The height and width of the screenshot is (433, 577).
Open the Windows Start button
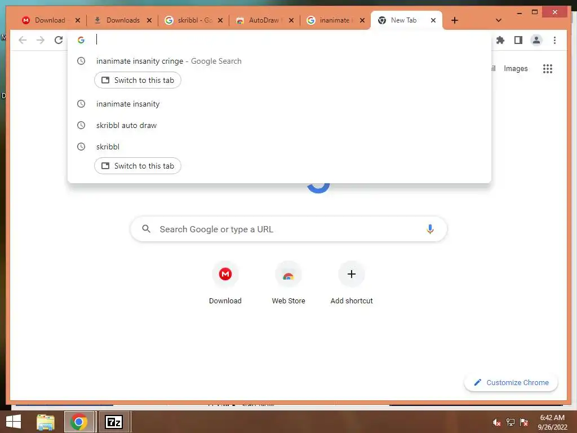coord(14,422)
